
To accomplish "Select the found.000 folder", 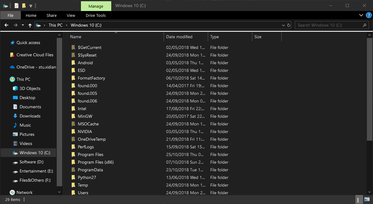I will 87,86.
